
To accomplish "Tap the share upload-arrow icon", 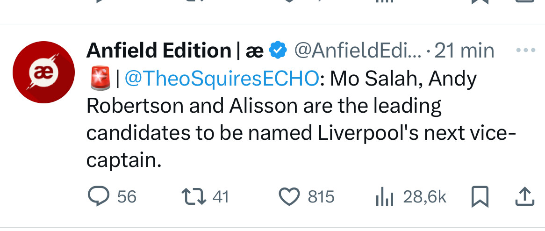I will pyautogui.click(x=524, y=197).
